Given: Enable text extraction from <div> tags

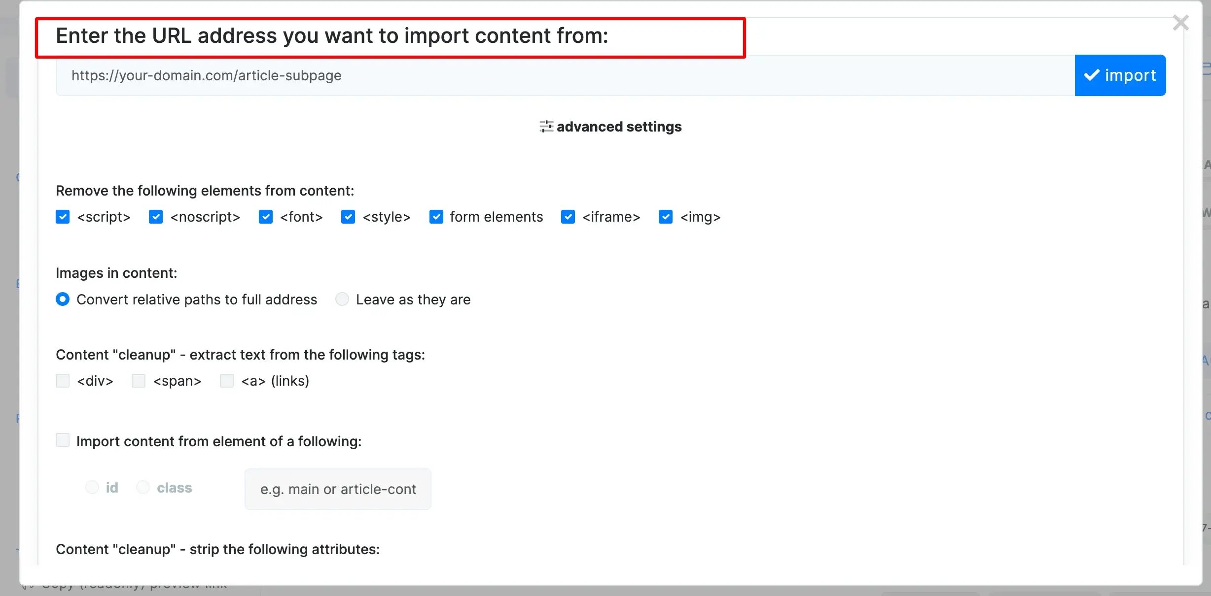Looking at the screenshot, I should click(x=63, y=381).
